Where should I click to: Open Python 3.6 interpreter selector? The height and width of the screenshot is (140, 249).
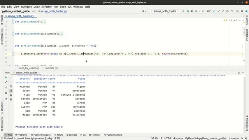206,138
